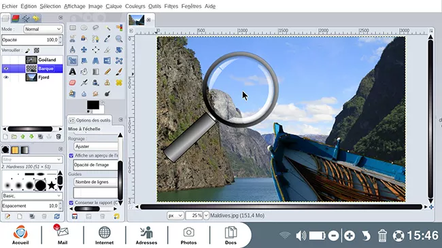
Task: Click the black foreground color swatch
Action: click(92, 105)
